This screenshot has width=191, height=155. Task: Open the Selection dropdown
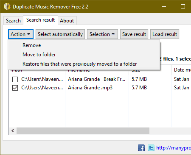click(102, 34)
